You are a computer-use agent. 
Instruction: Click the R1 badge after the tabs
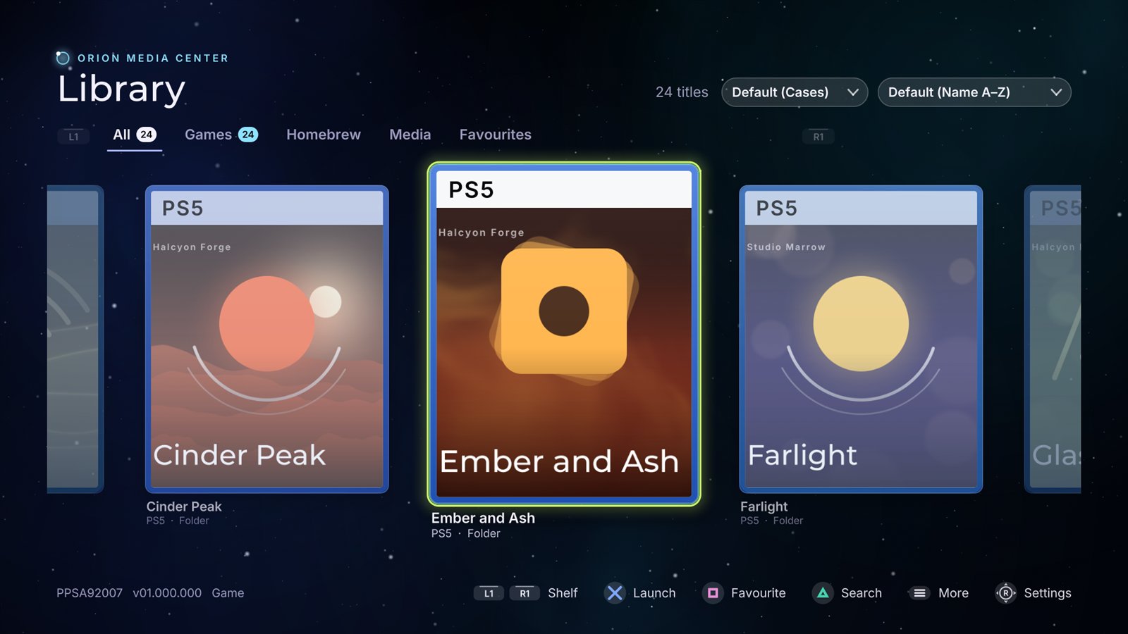818,137
